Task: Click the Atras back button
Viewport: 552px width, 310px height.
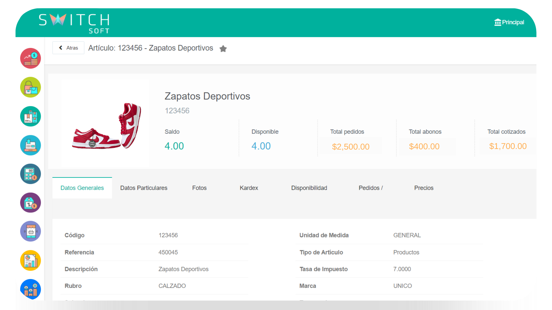Action: (68, 48)
